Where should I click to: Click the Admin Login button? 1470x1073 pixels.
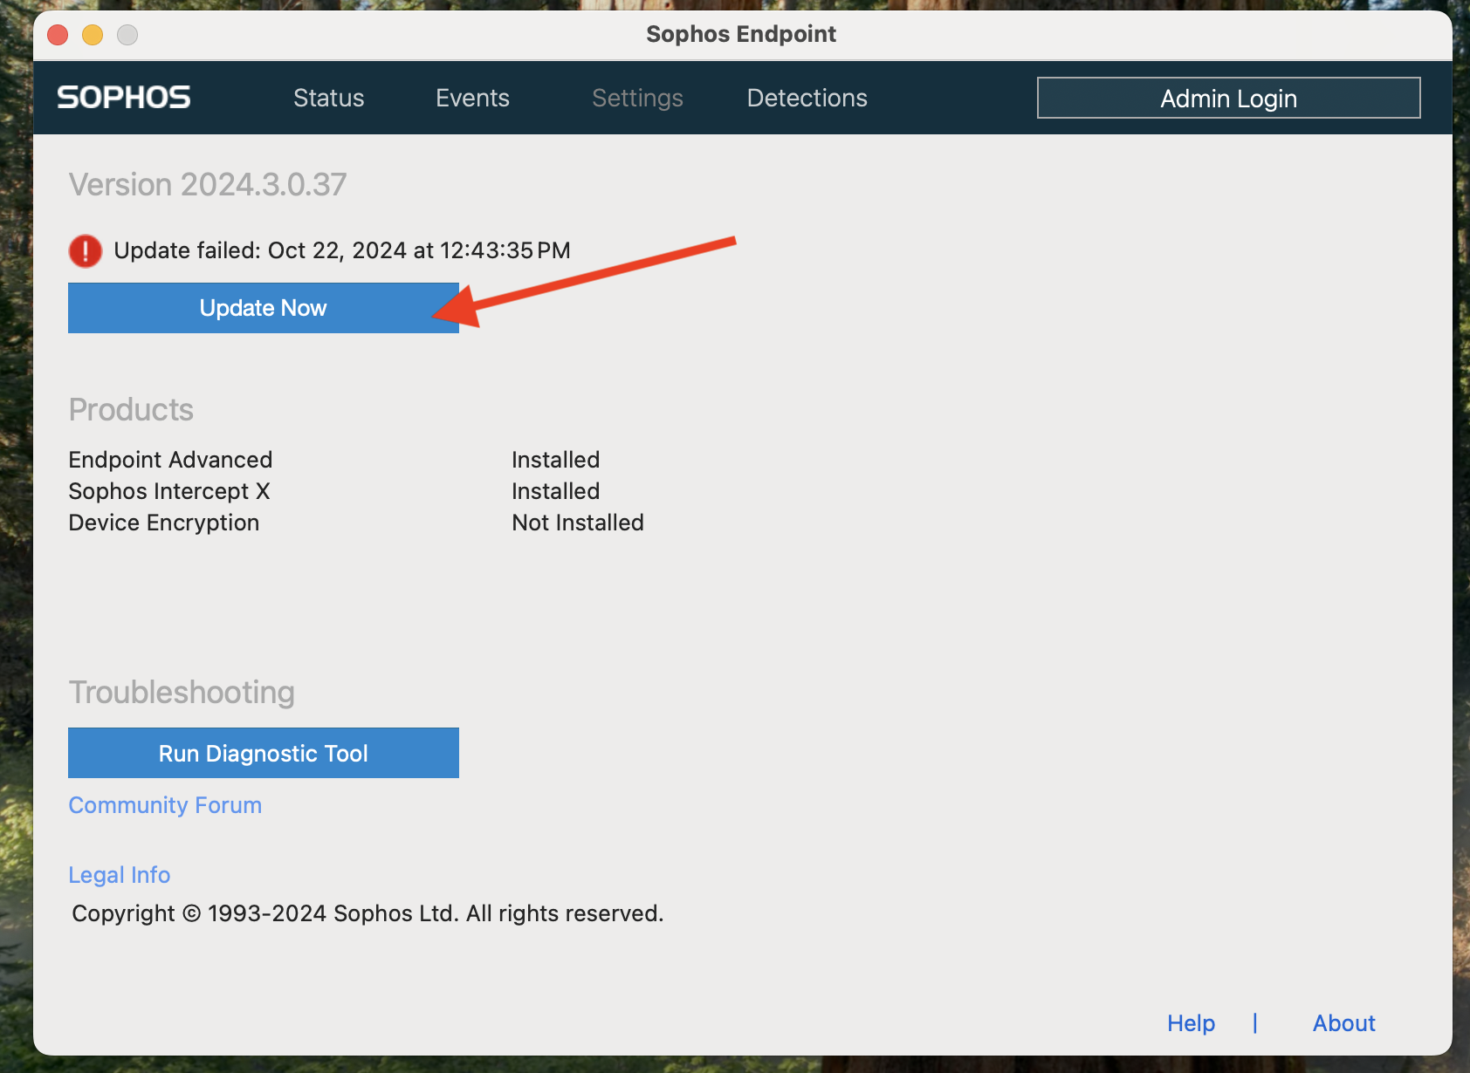point(1228,98)
